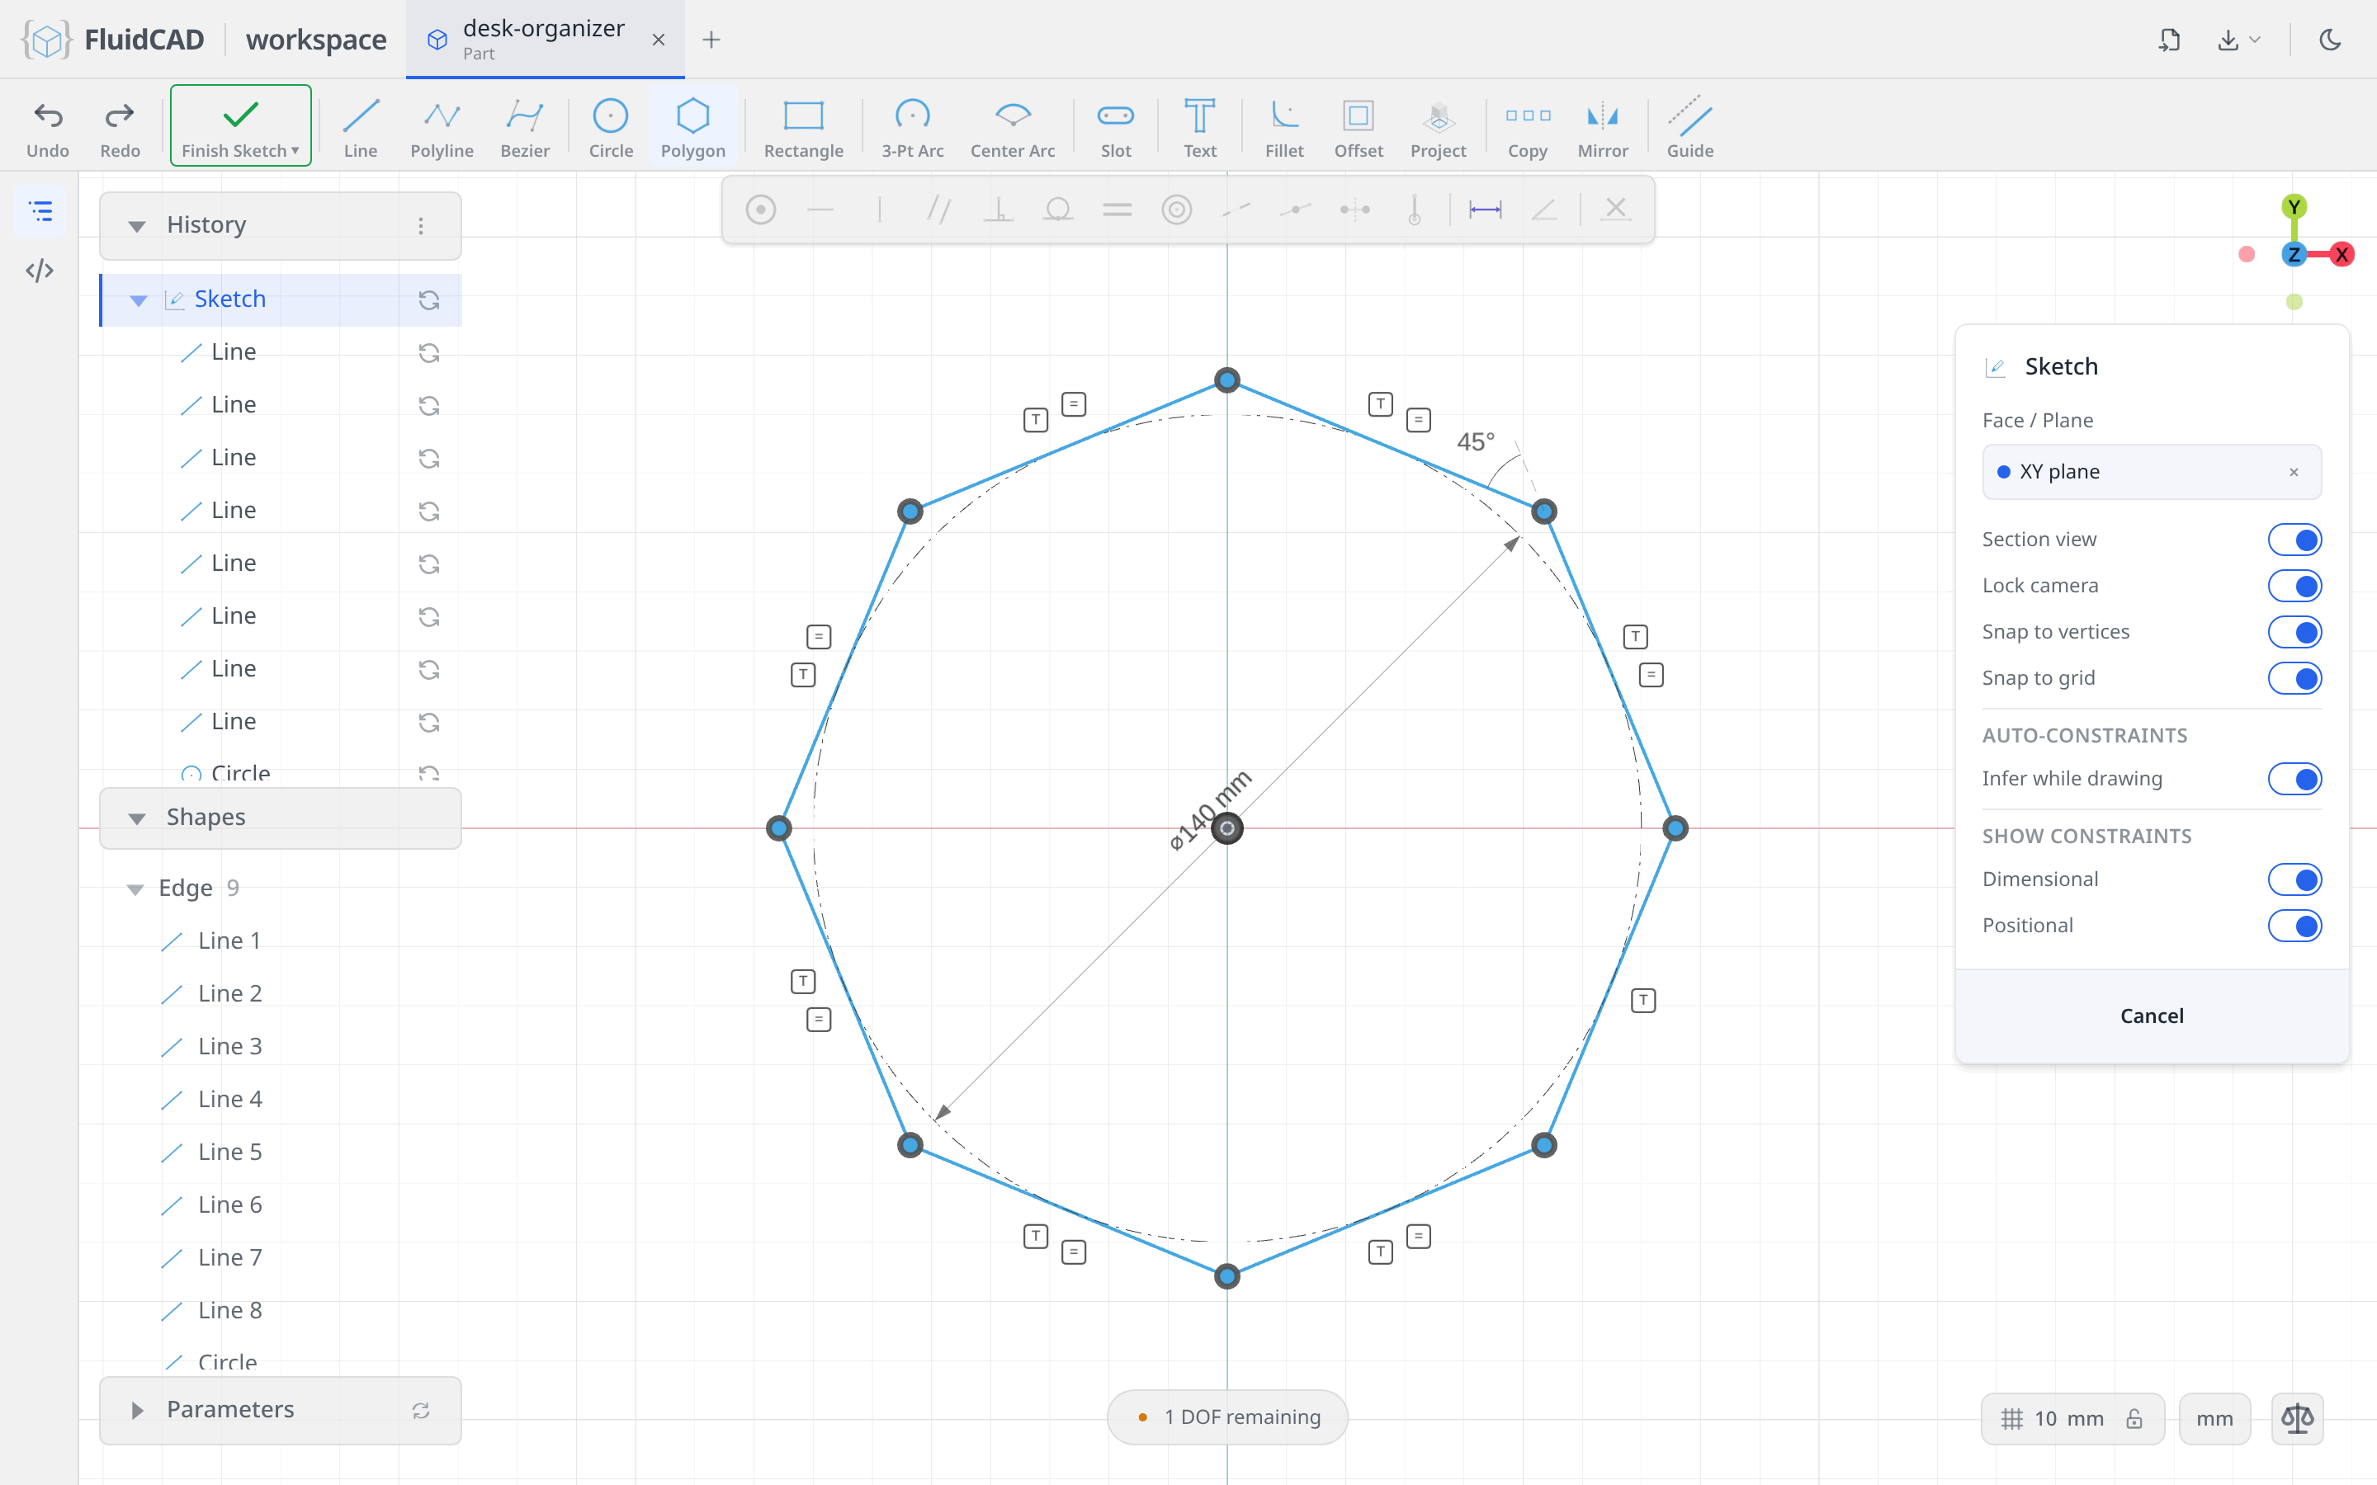Screen dimensions: 2377x1485
Task: Toggle Snap to grid switch
Action: tap(2294, 679)
